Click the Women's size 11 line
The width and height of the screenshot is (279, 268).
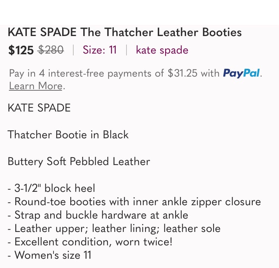point(49,255)
